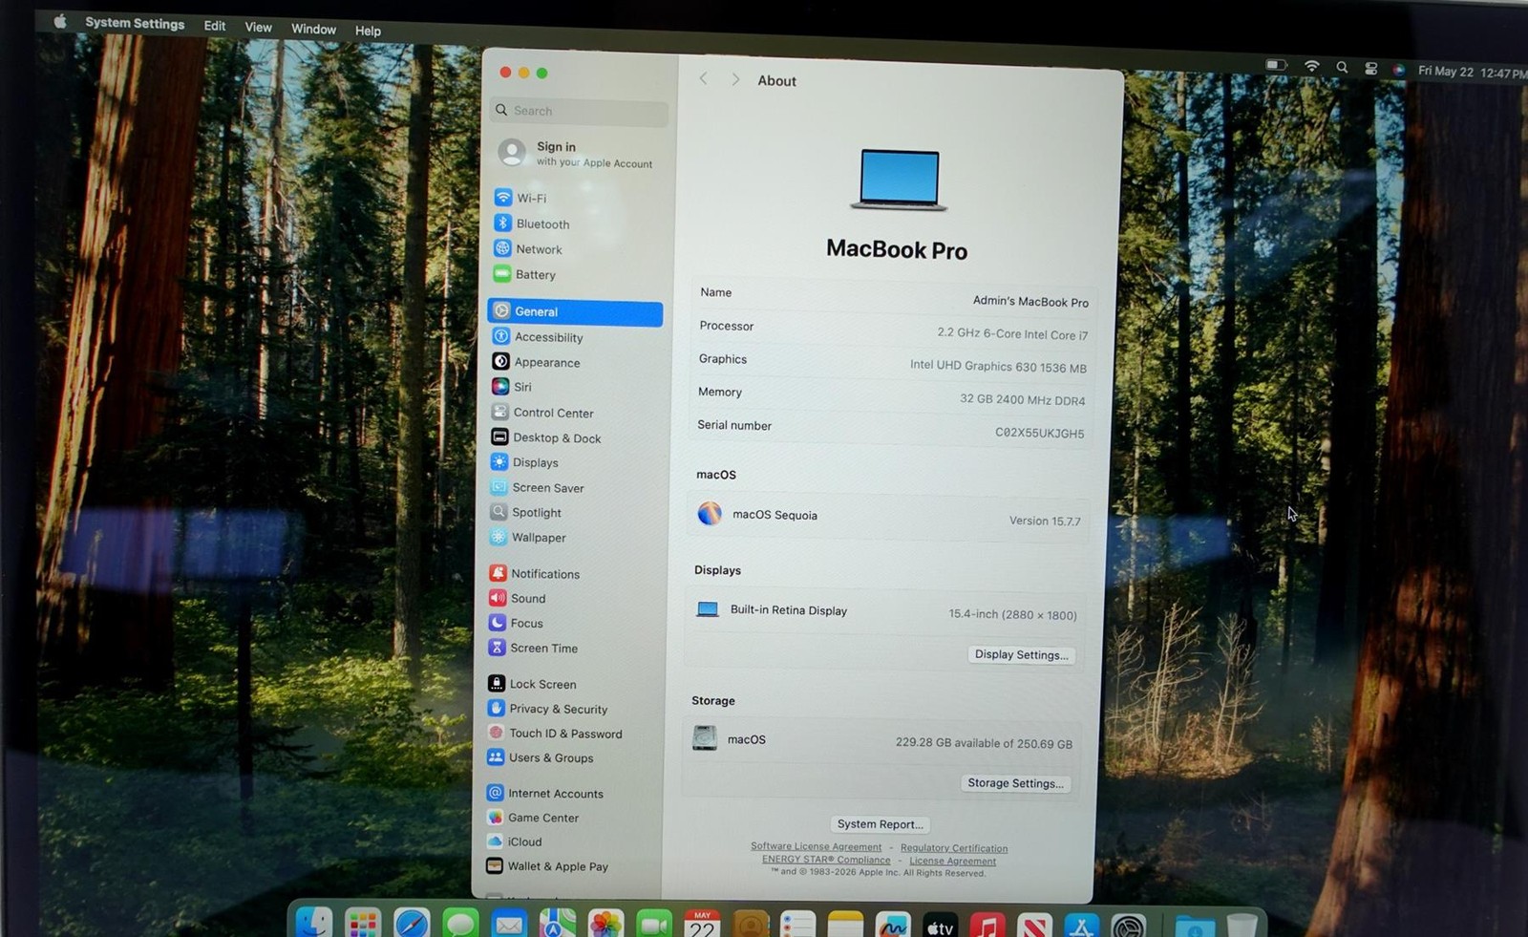Click the settings Search field

[579, 111]
